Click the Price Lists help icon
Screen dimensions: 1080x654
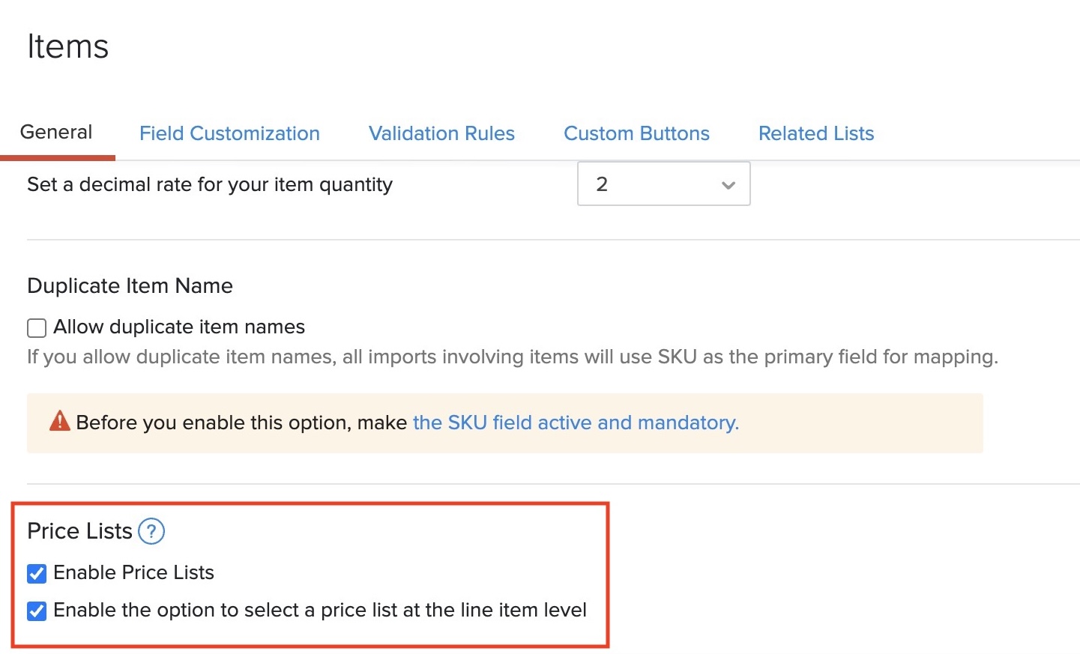coord(151,531)
